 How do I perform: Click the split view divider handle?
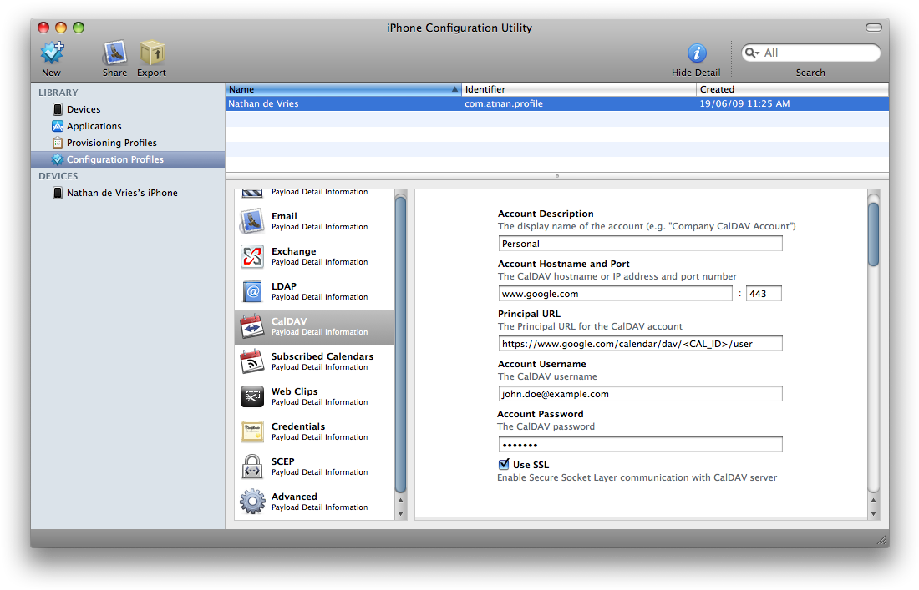pos(556,175)
